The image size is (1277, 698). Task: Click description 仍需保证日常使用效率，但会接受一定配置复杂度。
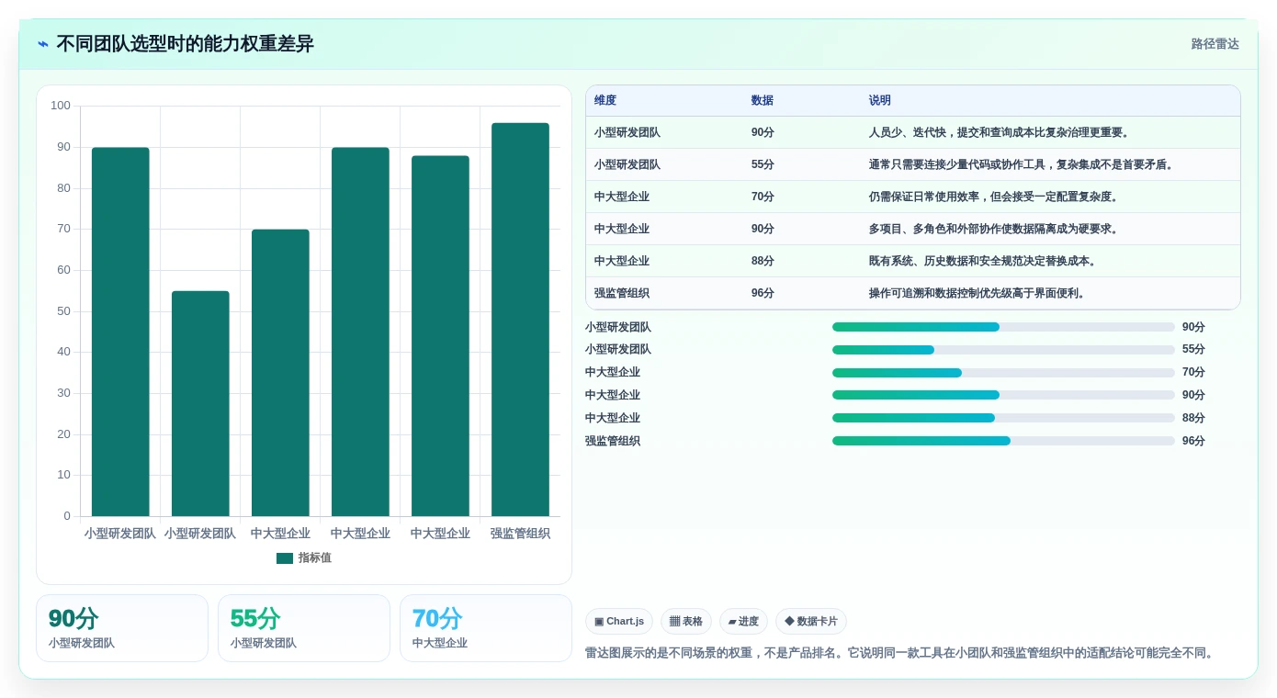click(994, 197)
